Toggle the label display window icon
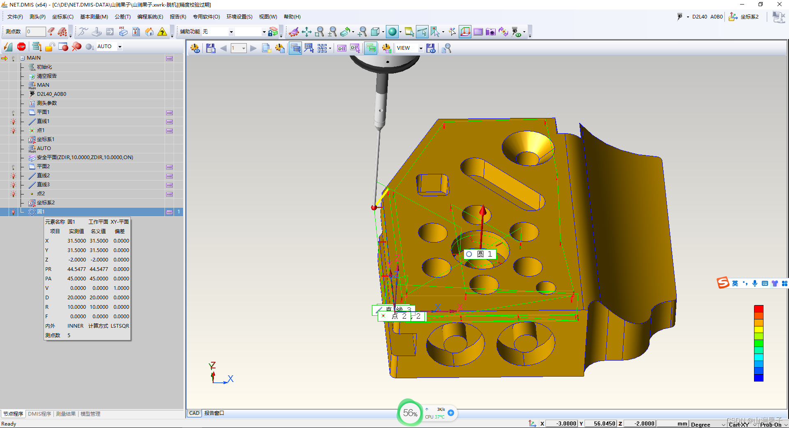789x428 pixels. (x=295, y=48)
